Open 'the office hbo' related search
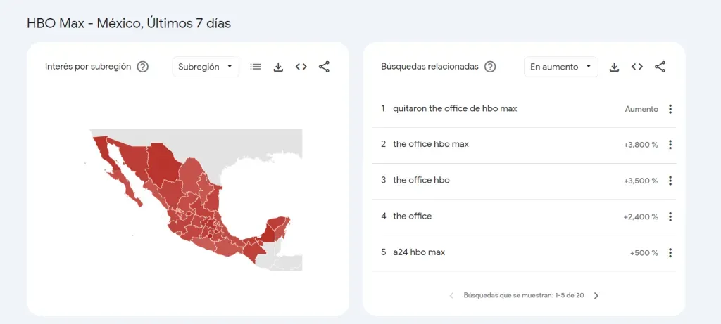The image size is (721, 324). 421,180
